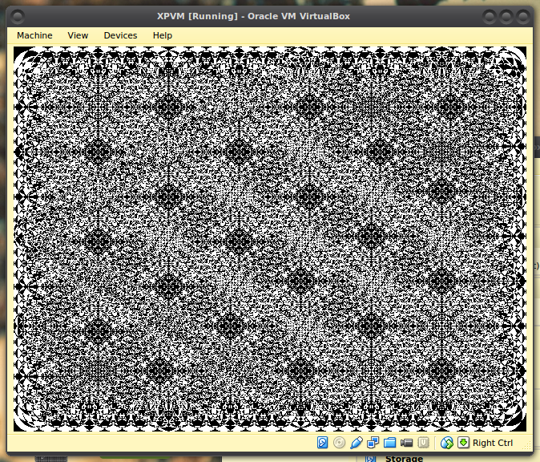The width and height of the screenshot is (540, 462).
Task: Click the virtualization CPU features indicator
Action: [x=424, y=442]
